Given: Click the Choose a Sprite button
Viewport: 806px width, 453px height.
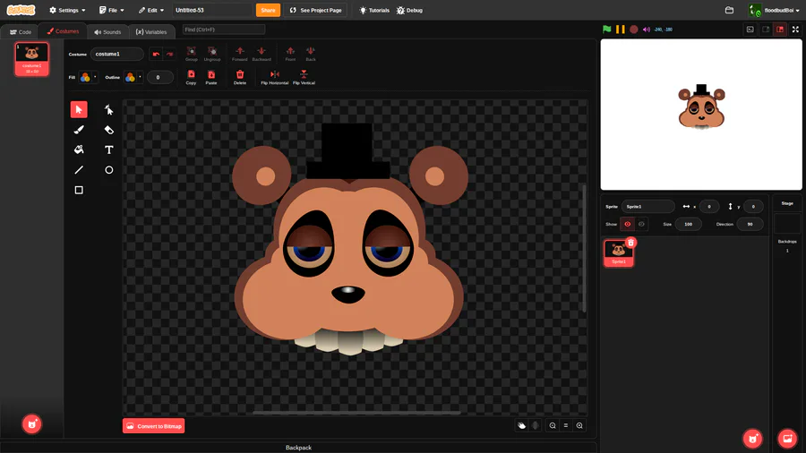Looking at the screenshot, I should click(752, 438).
